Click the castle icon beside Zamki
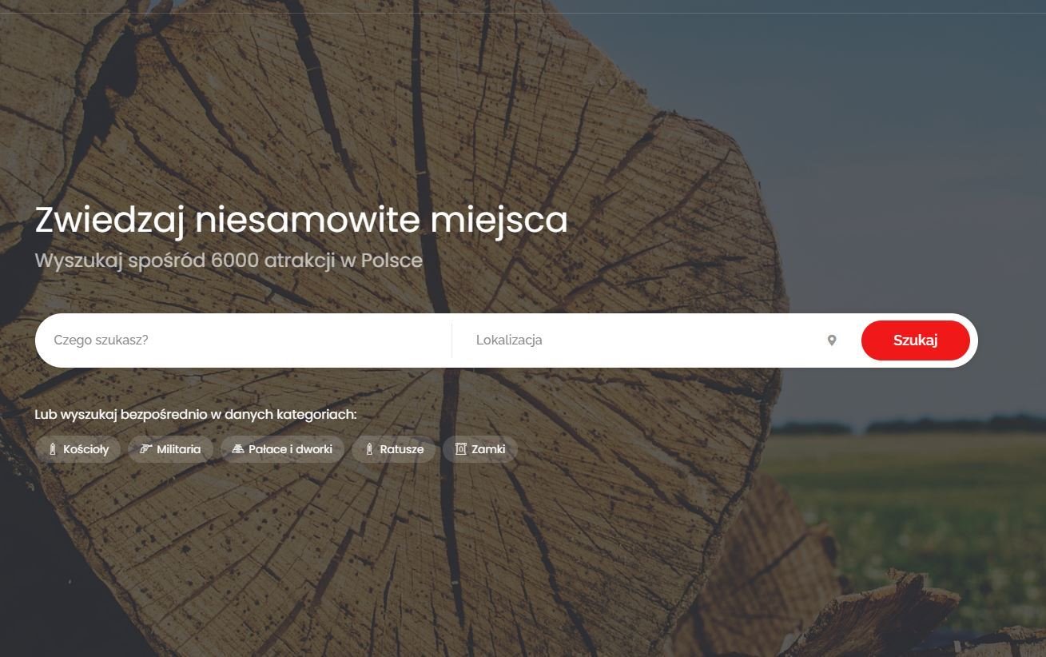 coord(460,449)
